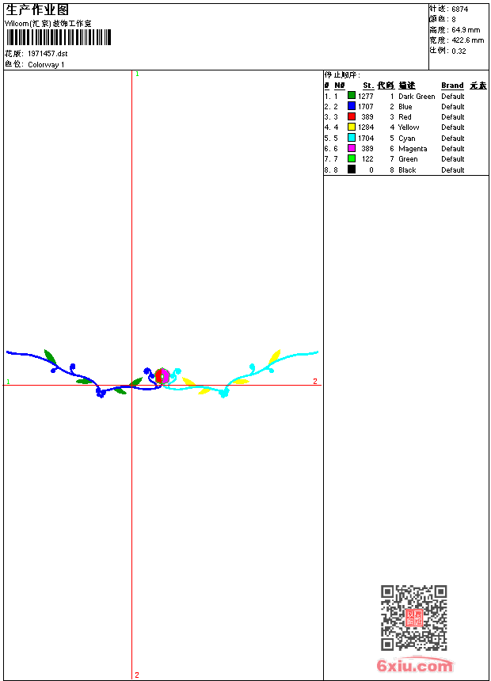Image resolution: width=491 pixels, height=681 pixels.
Task: Click the color count value 8
Action: pos(454,20)
